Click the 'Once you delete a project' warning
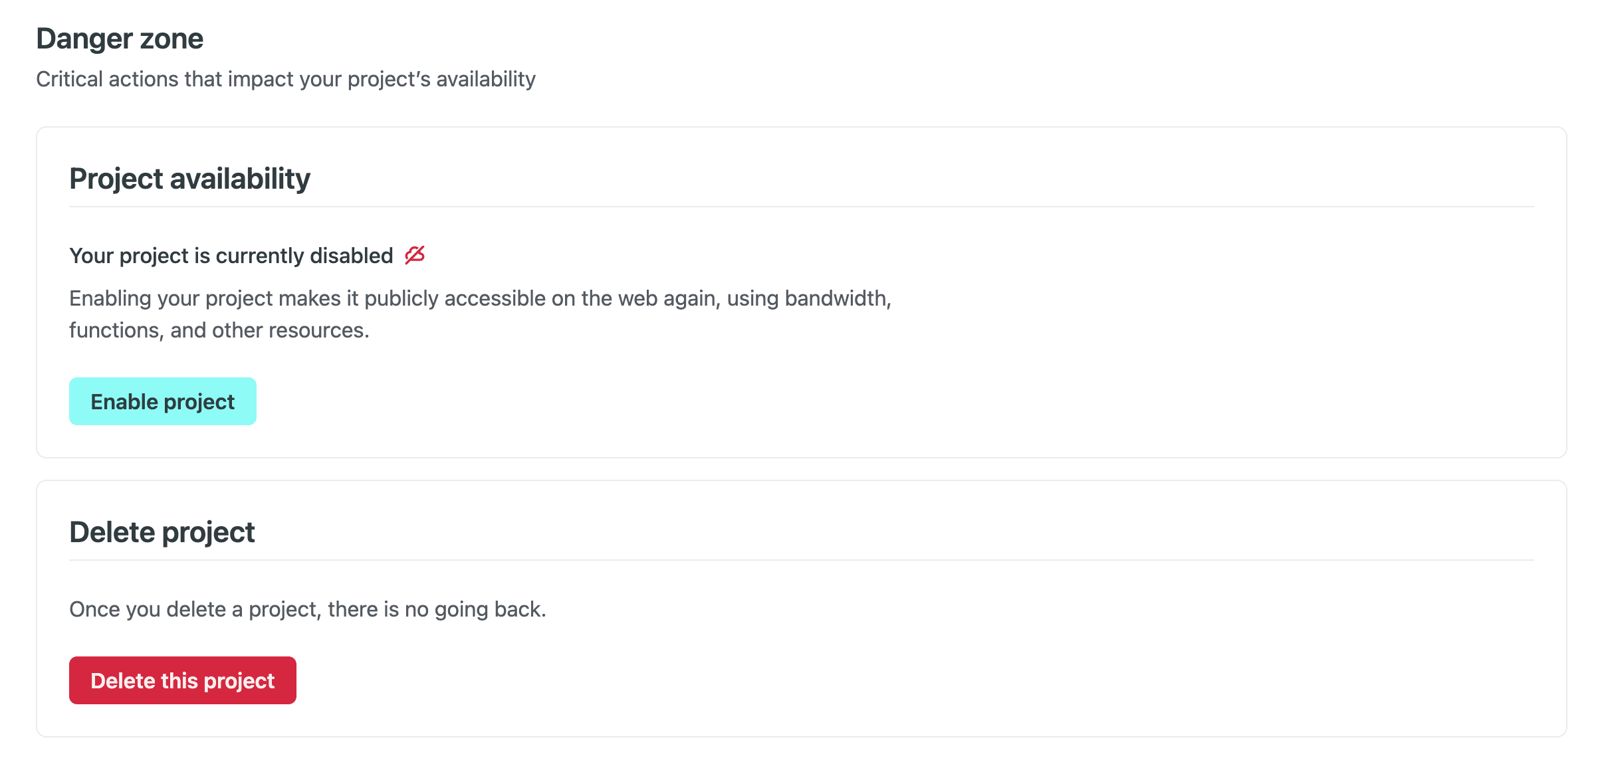Screen dimensions: 1598x784 point(307,609)
